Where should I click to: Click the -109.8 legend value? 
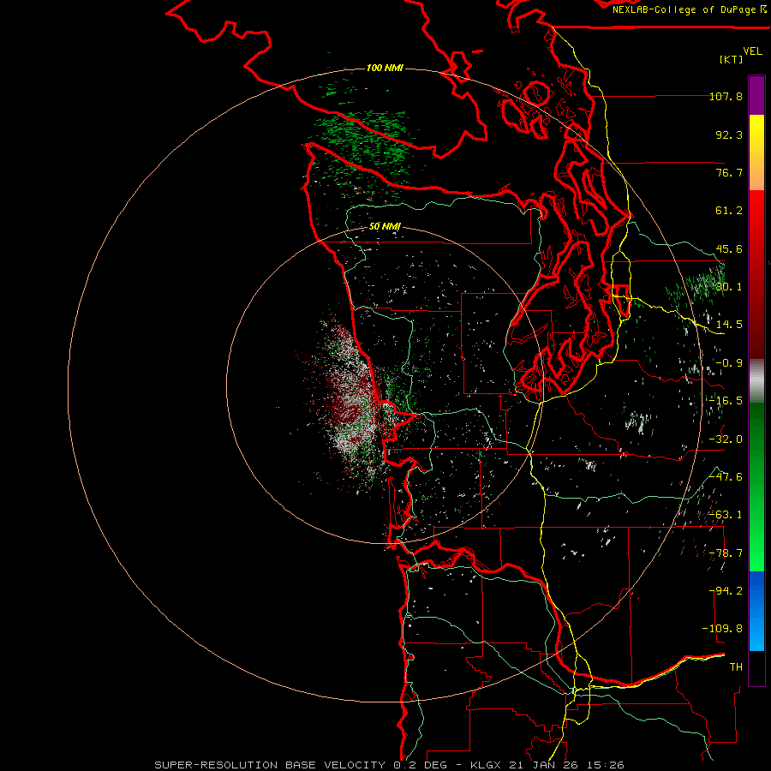point(722,629)
